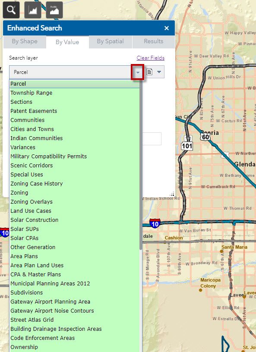Open the elevation chart tool icon

click(33, 10)
